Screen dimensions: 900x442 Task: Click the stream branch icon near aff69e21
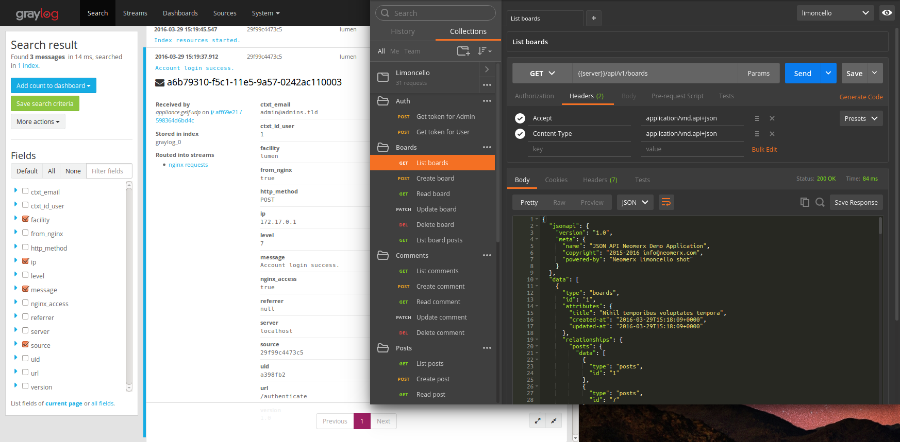212,112
